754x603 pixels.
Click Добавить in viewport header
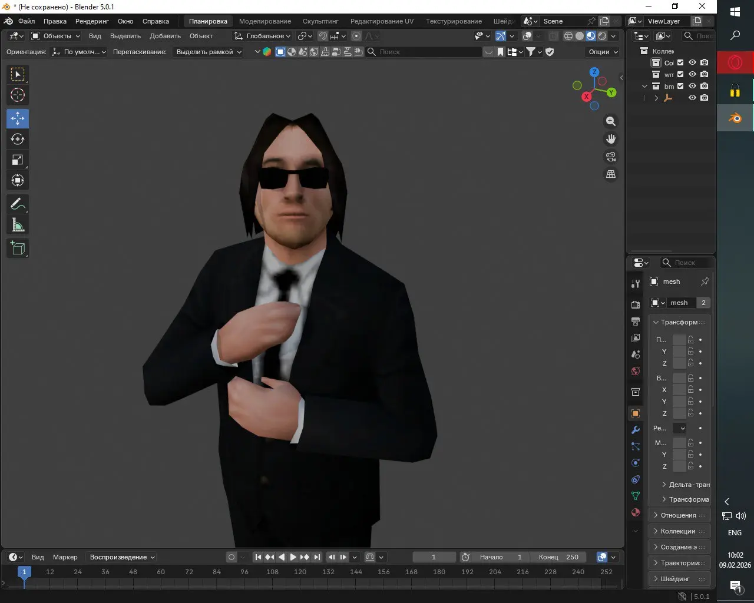click(x=165, y=36)
